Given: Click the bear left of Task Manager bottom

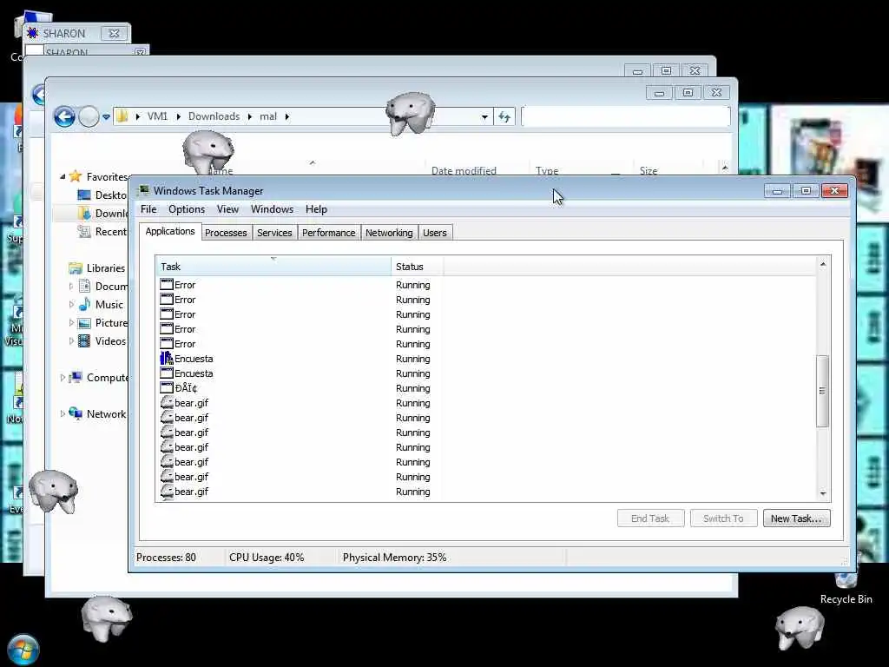Looking at the screenshot, I should 53,492.
